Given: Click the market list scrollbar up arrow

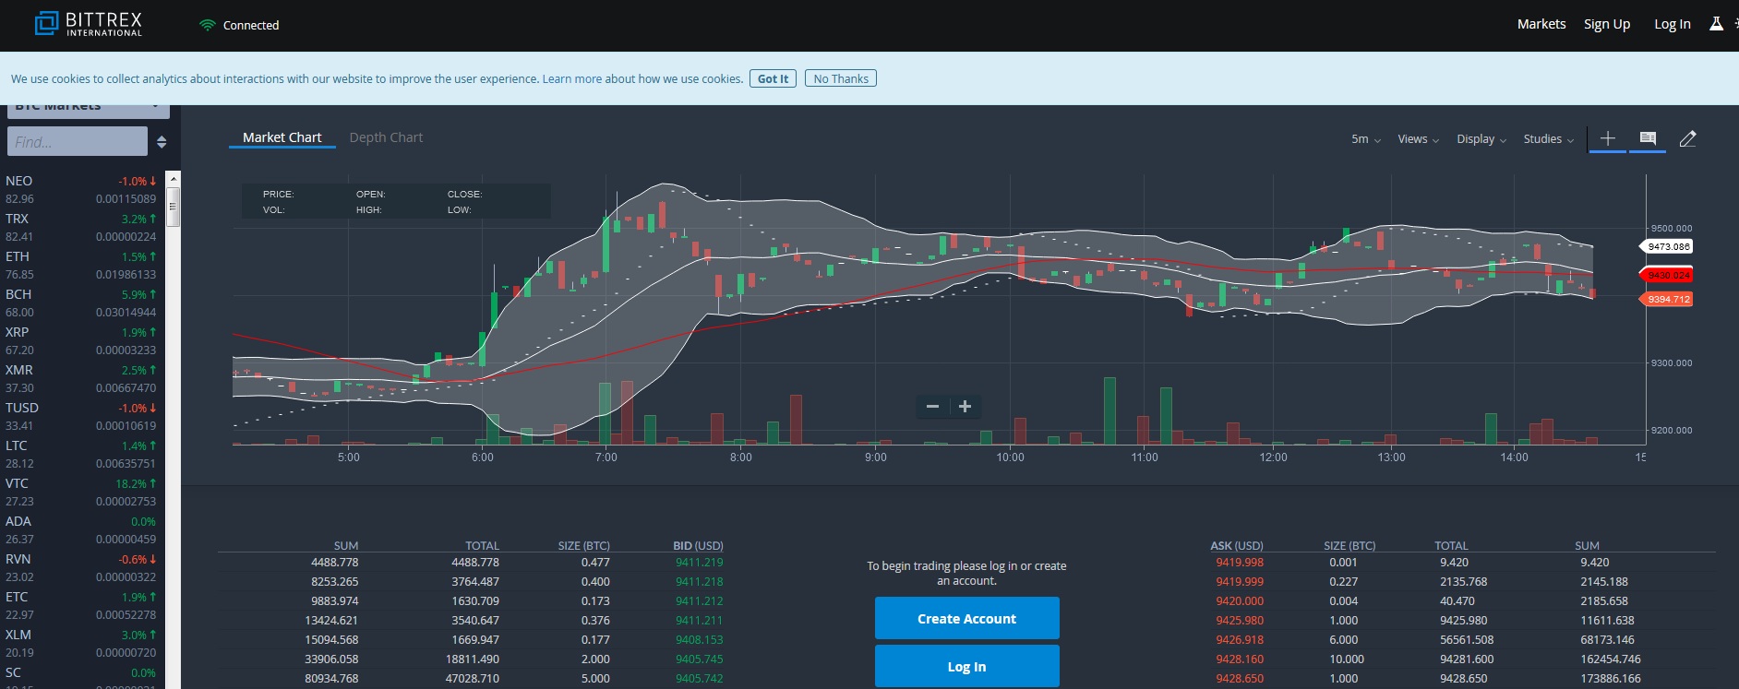Looking at the screenshot, I should point(173,178).
